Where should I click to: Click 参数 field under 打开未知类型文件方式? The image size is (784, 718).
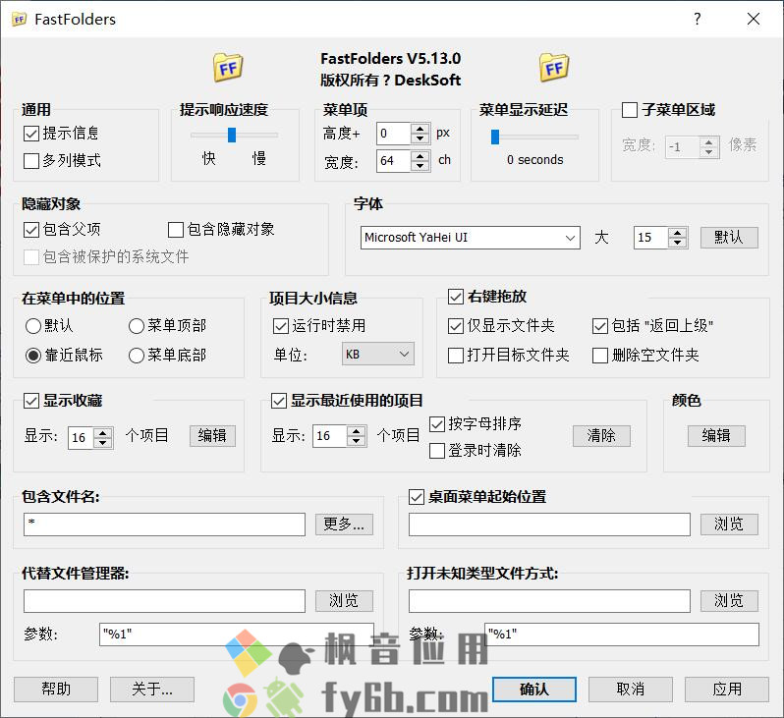pos(622,634)
